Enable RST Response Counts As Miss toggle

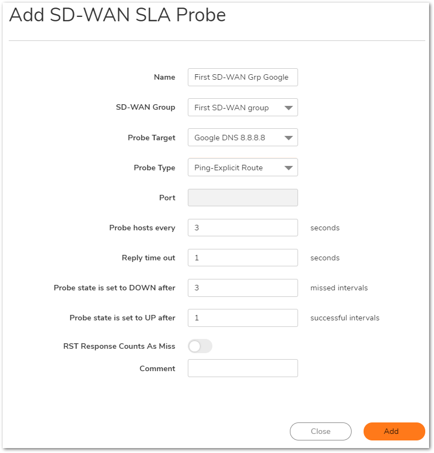pyautogui.click(x=200, y=346)
